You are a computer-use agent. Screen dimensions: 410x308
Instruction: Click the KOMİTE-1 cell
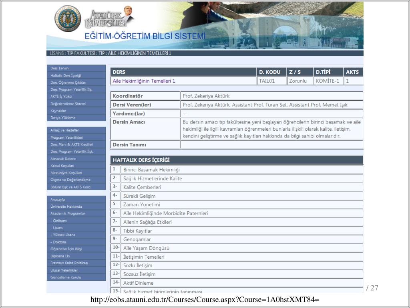tap(328, 81)
